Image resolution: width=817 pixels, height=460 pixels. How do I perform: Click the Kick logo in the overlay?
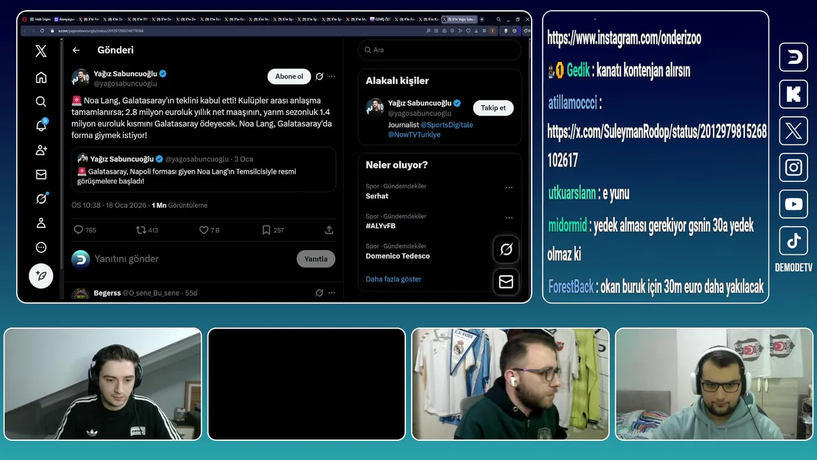click(x=793, y=94)
